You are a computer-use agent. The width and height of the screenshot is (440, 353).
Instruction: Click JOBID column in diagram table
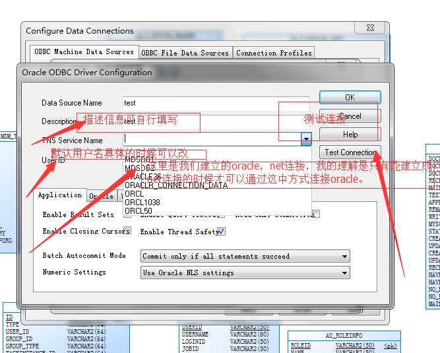click(x=190, y=349)
